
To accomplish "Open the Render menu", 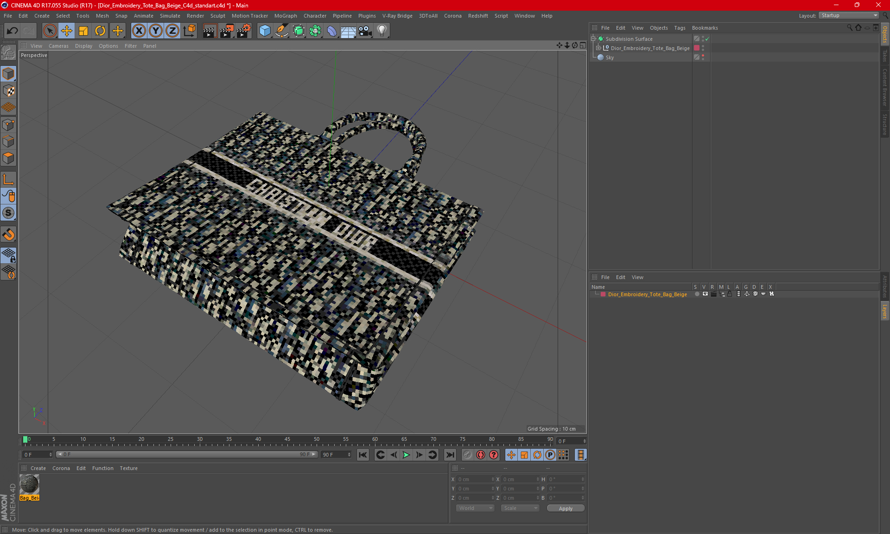I will click(x=195, y=16).
